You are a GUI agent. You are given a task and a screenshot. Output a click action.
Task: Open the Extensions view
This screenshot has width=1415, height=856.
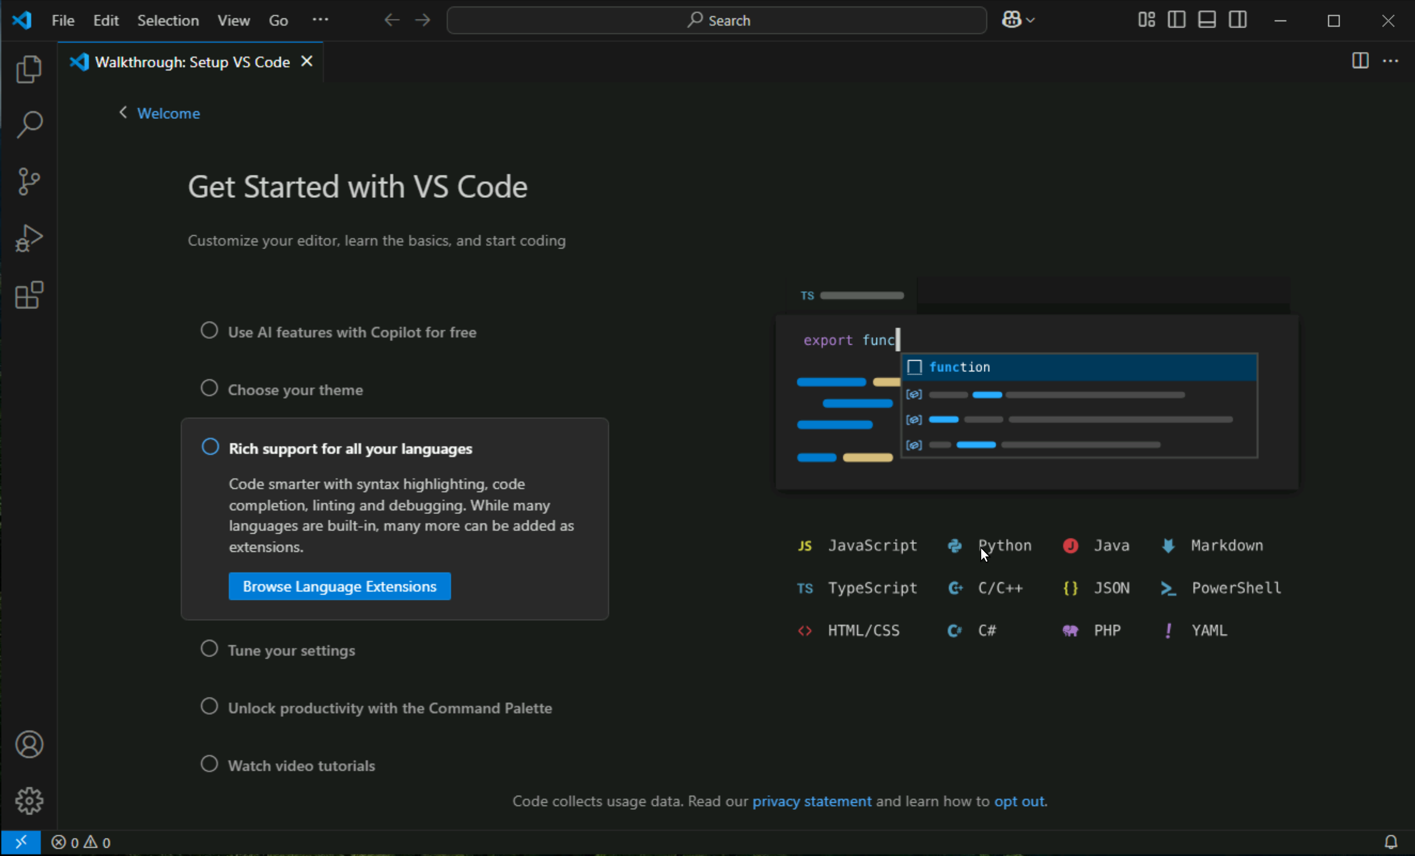29,295
